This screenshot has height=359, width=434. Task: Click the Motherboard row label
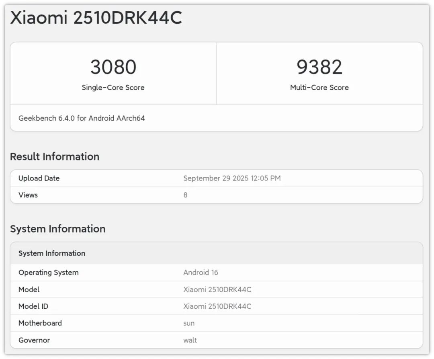point(40,323)
